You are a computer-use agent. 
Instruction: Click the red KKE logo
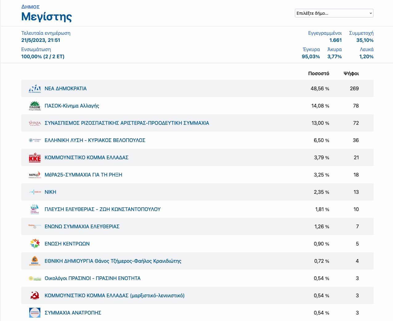coord(34,157)
